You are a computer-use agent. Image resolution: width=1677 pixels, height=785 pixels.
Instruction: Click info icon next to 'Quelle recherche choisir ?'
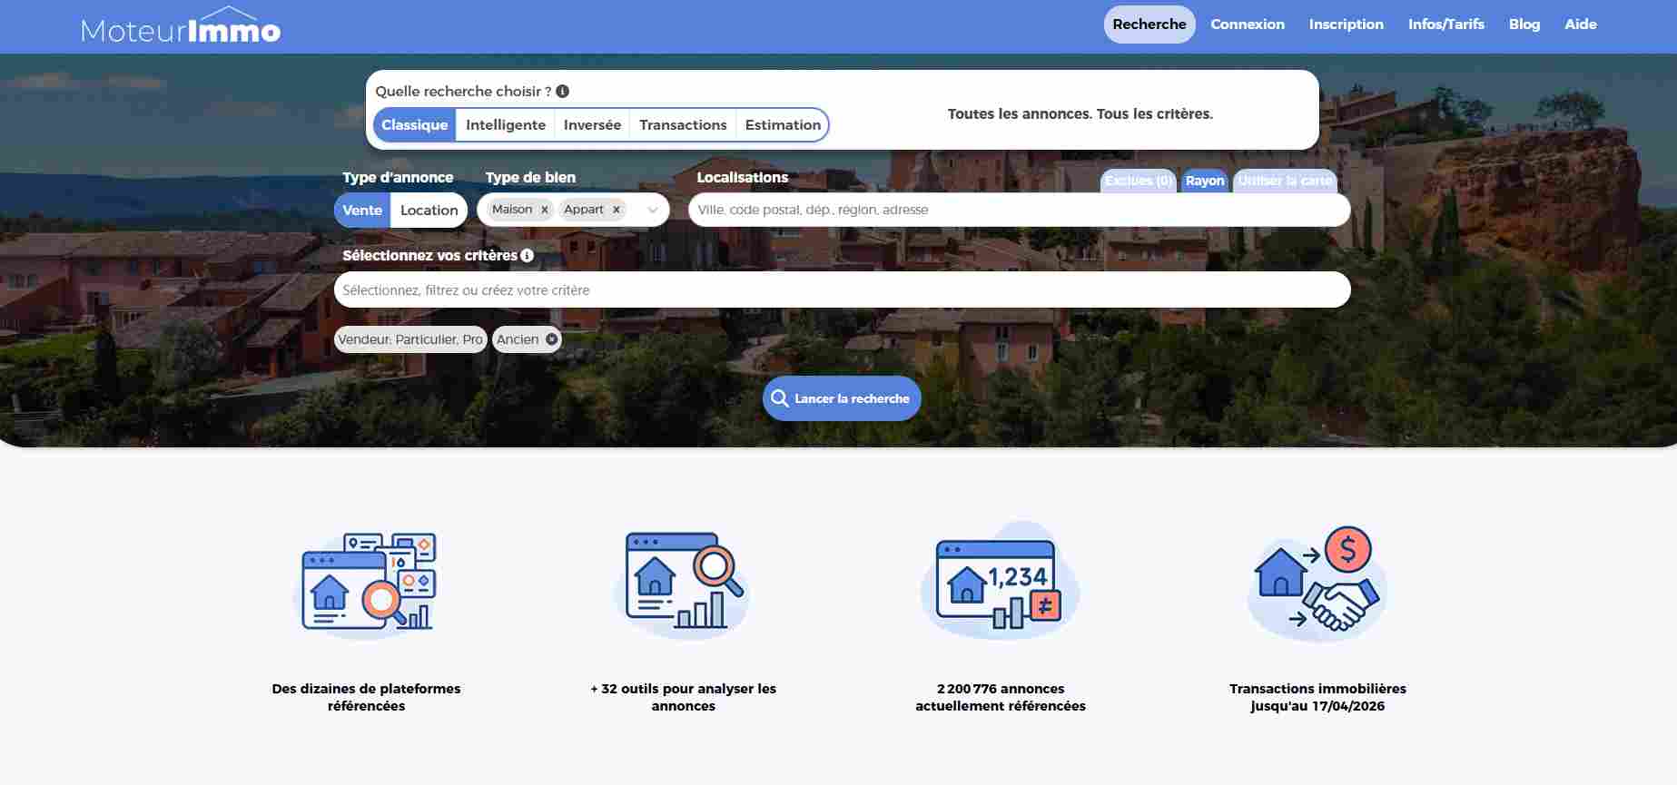point(562,92)
